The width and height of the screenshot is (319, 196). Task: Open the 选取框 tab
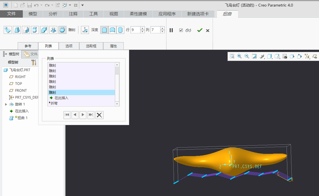[x=91, y=46]
